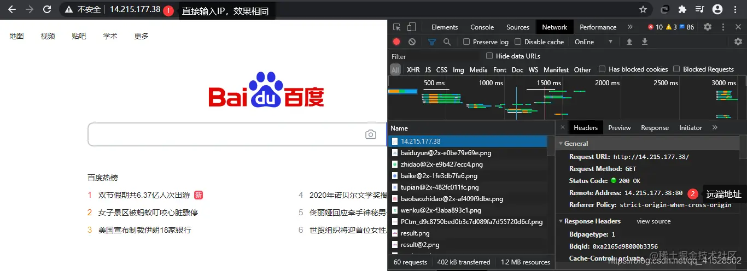Open the 视频 link
747x271 pixels.
click(x=48, y=36)
